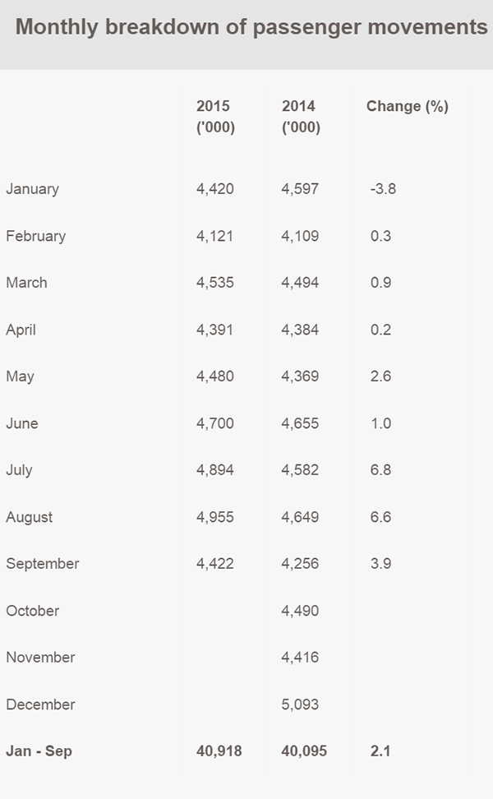Select July change value 6.8

coord(381,470)
